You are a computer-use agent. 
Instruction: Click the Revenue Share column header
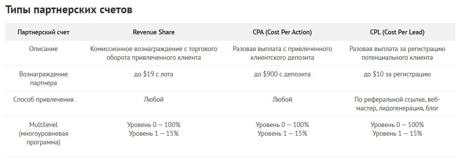click(154, 33)
